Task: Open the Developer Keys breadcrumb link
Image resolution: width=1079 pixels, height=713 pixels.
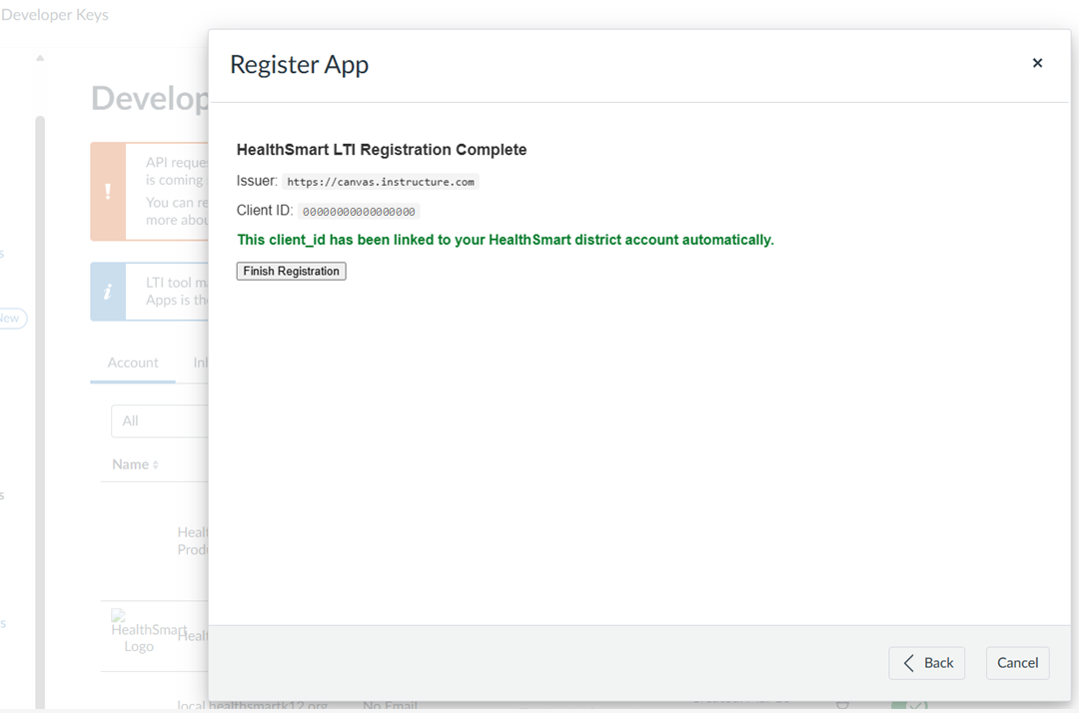Action: pos(54,14)
